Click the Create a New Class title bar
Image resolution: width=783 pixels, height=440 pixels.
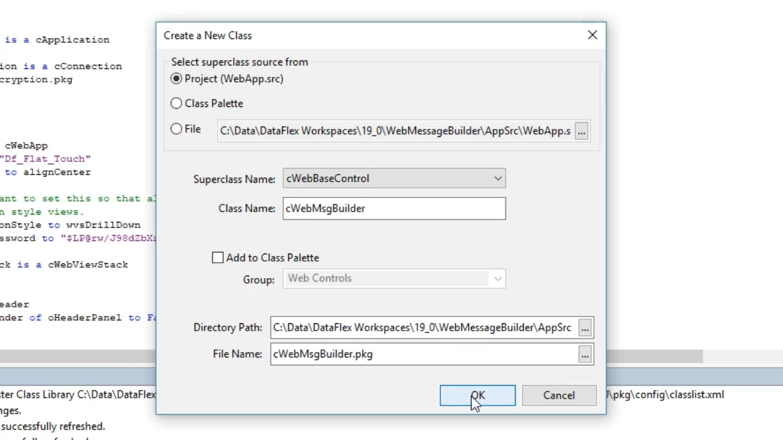(367, 35)
